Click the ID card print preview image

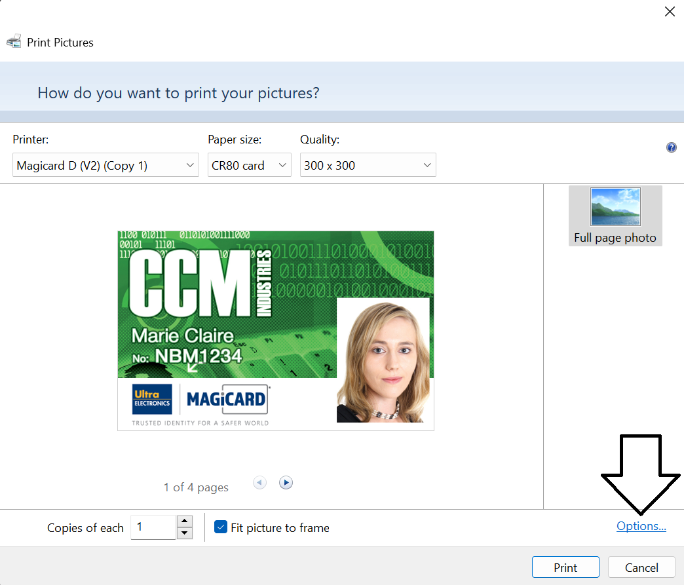pyautogui.click(x=276, y=331)
